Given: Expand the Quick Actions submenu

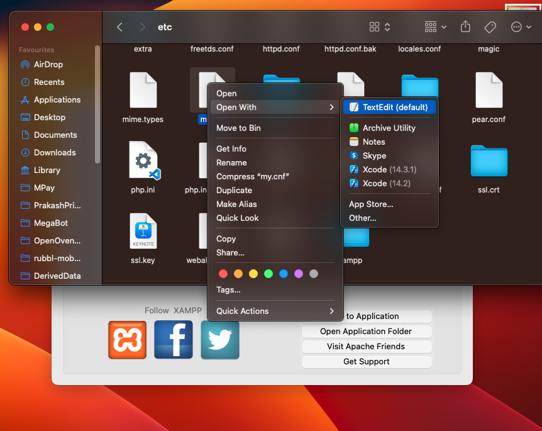Looking at the screenshot, I should coord(275,311).
